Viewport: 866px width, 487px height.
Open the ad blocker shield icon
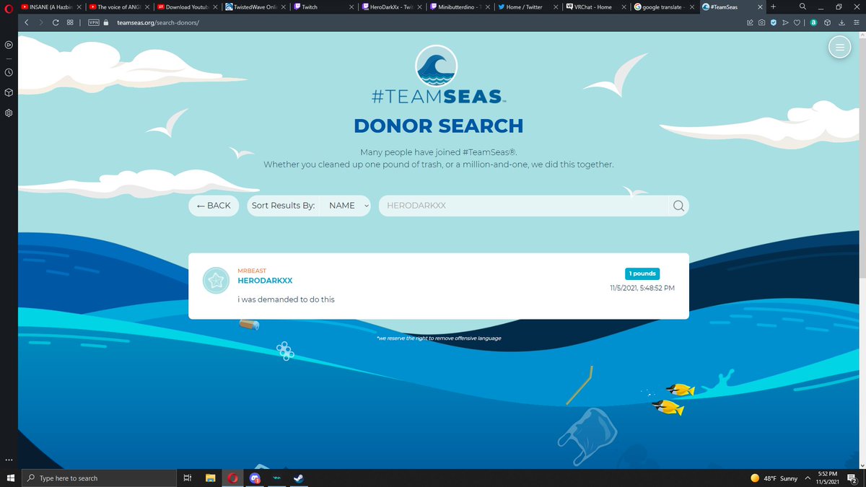point(773,22)
